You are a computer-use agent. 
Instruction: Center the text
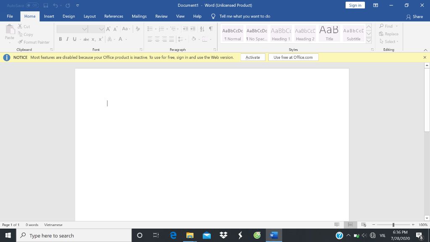pos(157,39)
